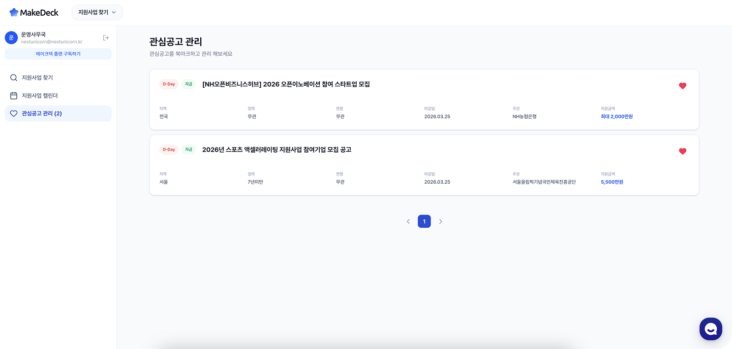Click the MakeDeck logo
The image size is (732, 349).
[34, 12]
